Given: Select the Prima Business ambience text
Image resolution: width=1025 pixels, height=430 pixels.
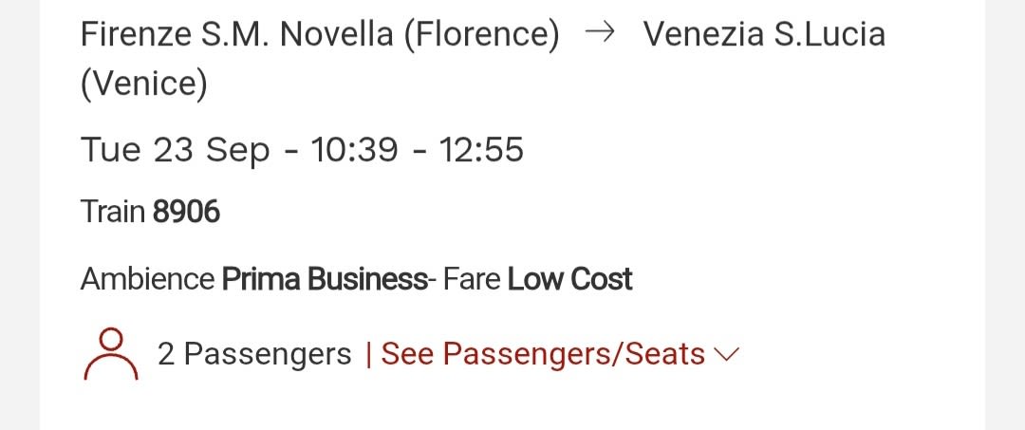Looking at the screenshot, I should 325,280.
